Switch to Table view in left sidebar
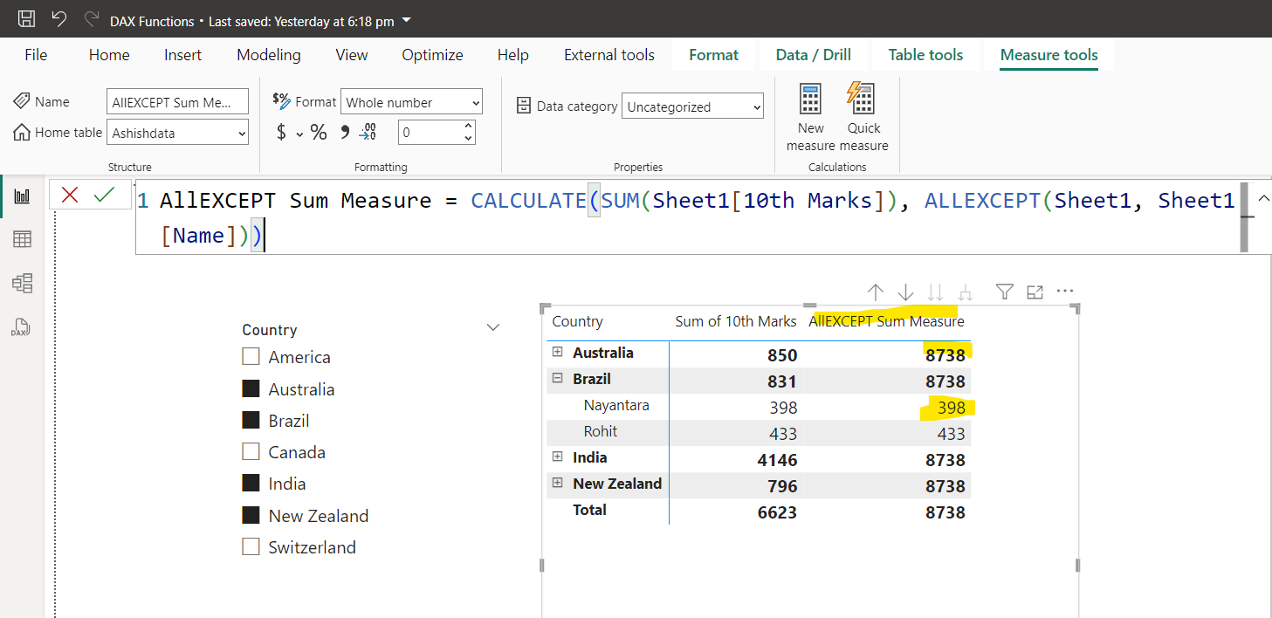The width and height of the screenshot is (1272, 618). [x=22, y=239]
